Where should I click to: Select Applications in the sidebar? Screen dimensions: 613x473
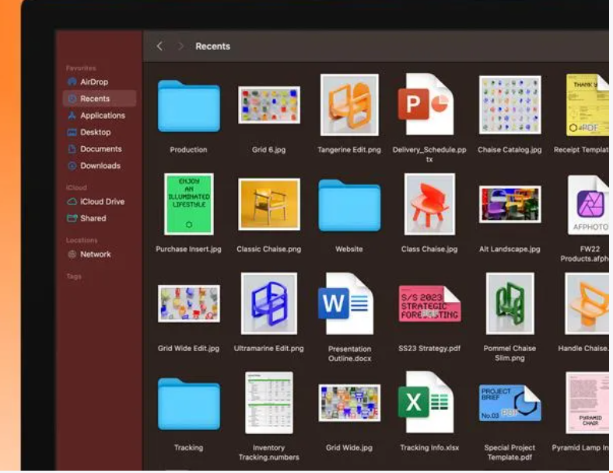tap(102, 115)
